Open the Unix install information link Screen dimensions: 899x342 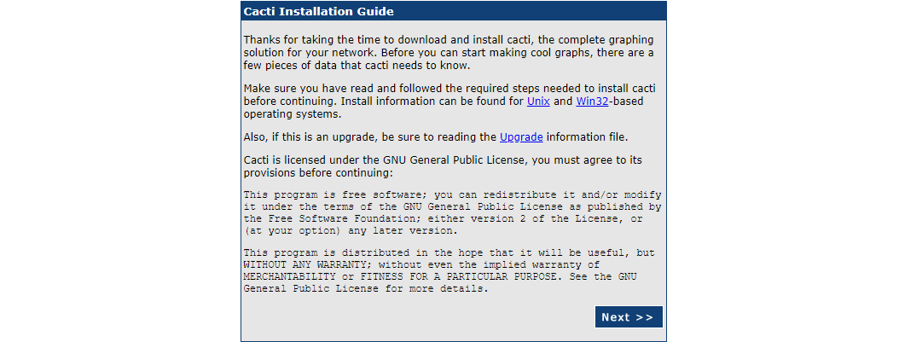(538, 101)
